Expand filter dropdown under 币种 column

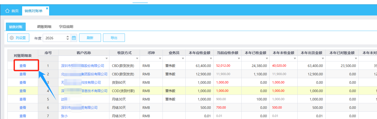[x=160, y=59]
